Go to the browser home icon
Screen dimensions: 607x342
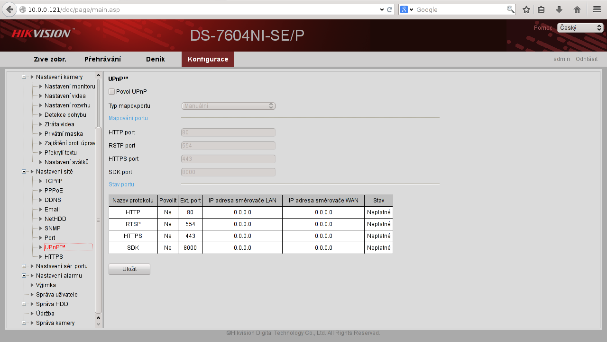point(577,9)
